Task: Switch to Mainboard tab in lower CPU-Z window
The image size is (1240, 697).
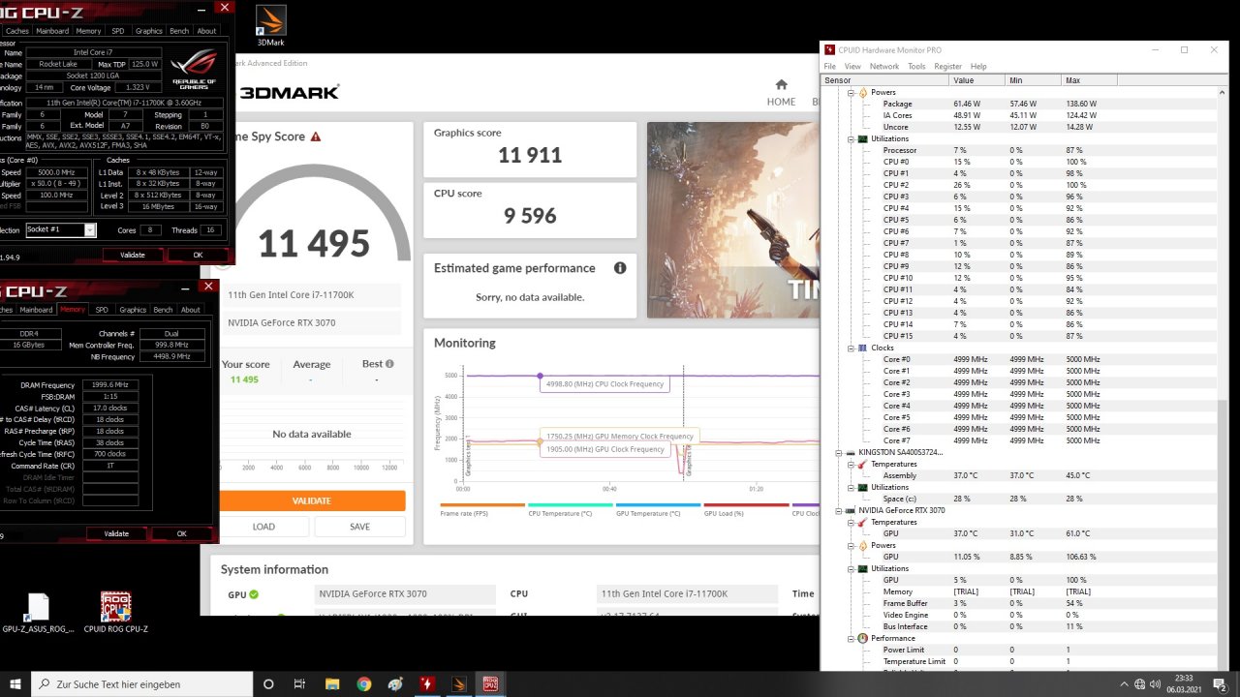Action: [37, 310]
